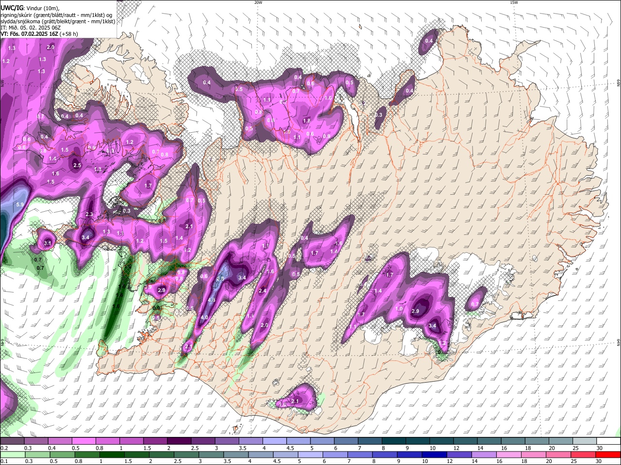Image resolution: width=621 pixels, height=465 pixels.
Task: Click the 'rigning/skúrir' legend description line
Action: [x=57, y=15]
